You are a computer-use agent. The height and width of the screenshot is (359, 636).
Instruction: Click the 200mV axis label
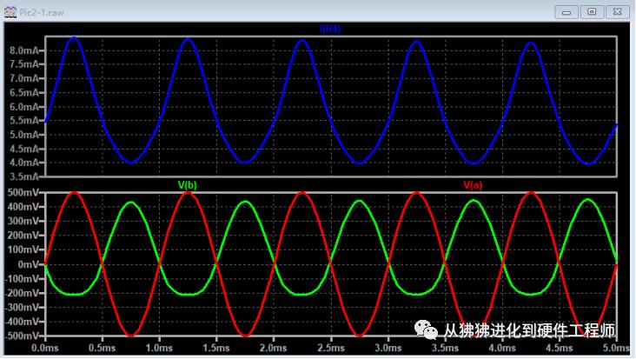[x=23, y=236]
